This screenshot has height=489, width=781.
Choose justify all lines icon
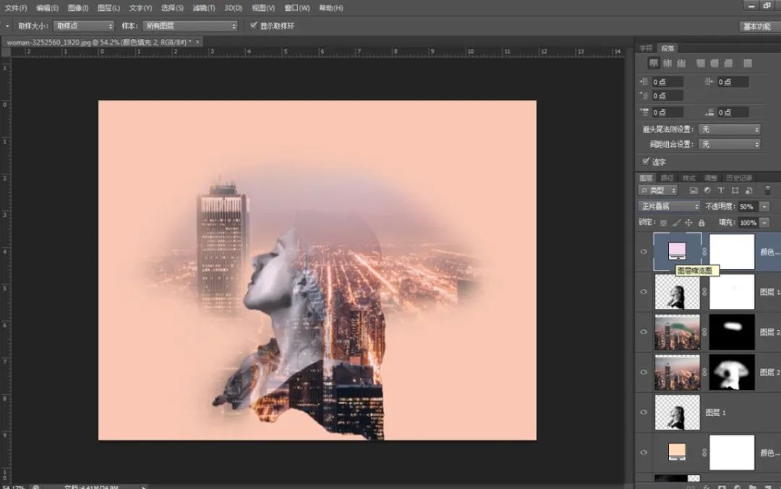[x=748, y=64]
